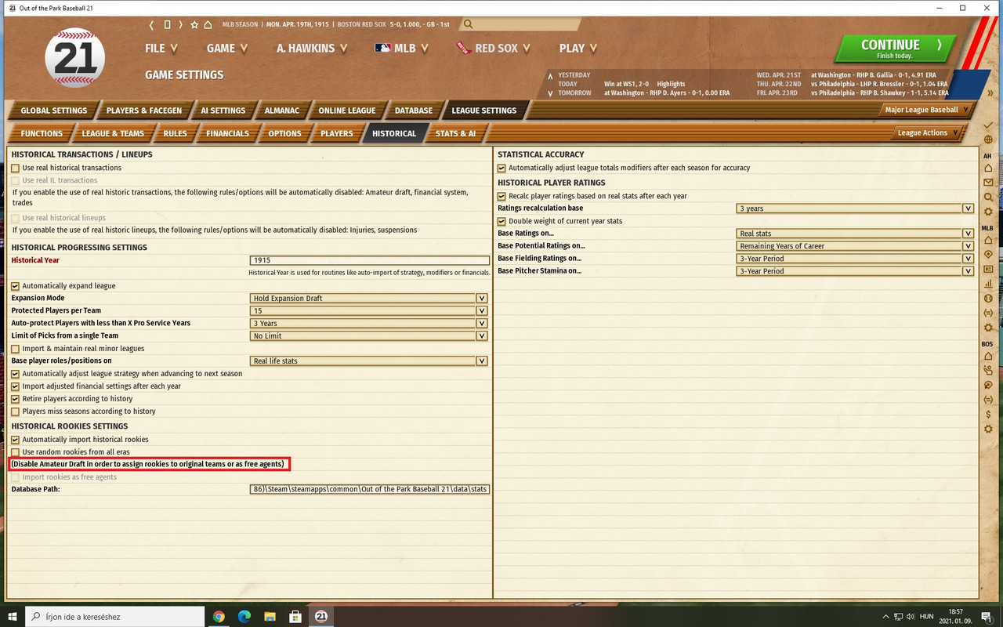Open the Financials sub-tab

tap(227, 133)
